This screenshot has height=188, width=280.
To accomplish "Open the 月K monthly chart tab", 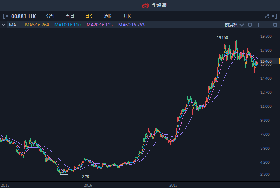I will (127, 16).
